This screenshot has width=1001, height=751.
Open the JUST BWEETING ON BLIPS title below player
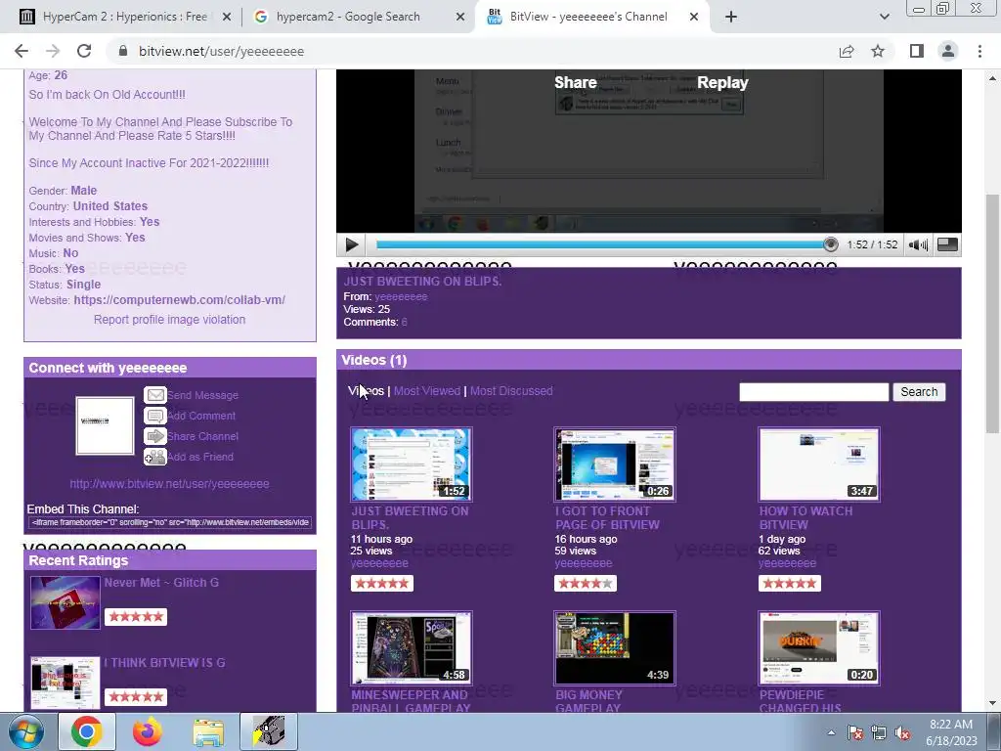[x=422, y=281]
